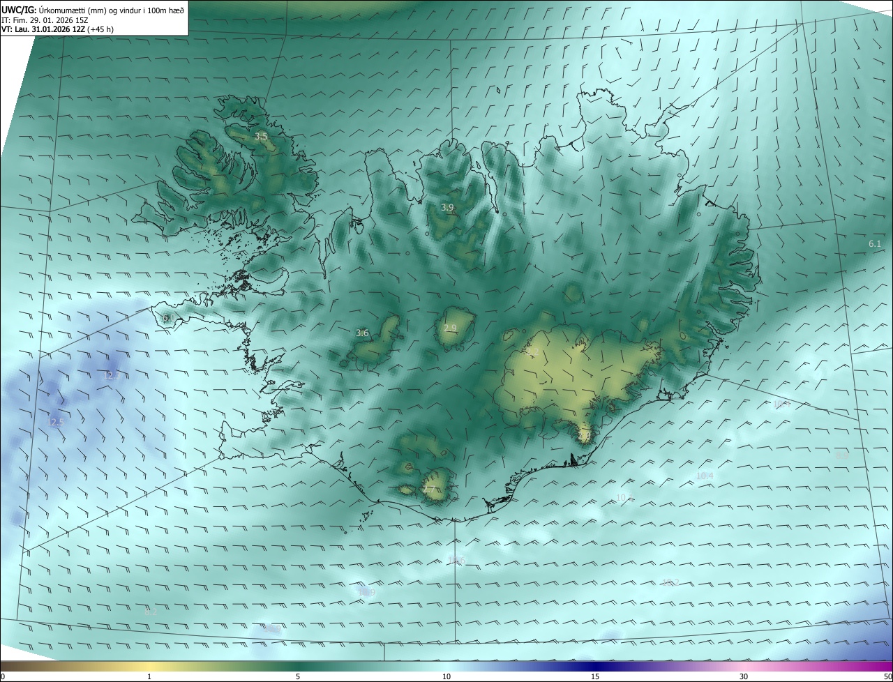893x682 pixels.
Task: Click the 15 tick label on the color scale
Action: 595,676
